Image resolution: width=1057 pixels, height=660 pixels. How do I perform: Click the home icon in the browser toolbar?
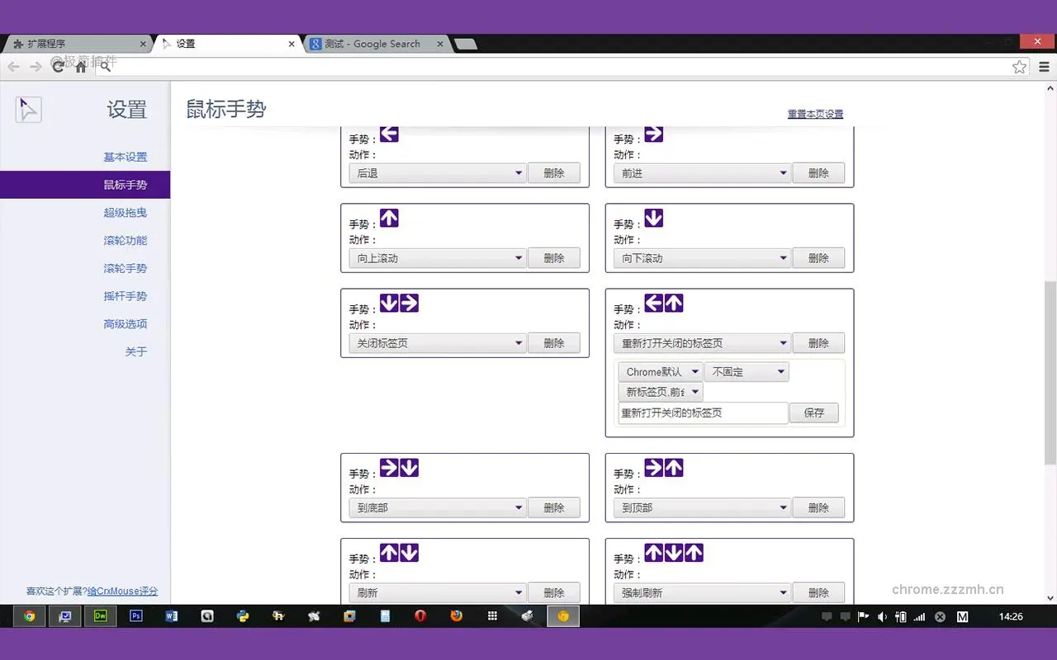click(x=80, y=67)
